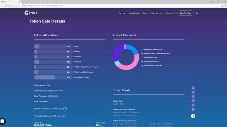Click the Hard Cap $21 m value
Viewport: 227px width, 127px height.
pyautogui.click(x=99, y=125)
